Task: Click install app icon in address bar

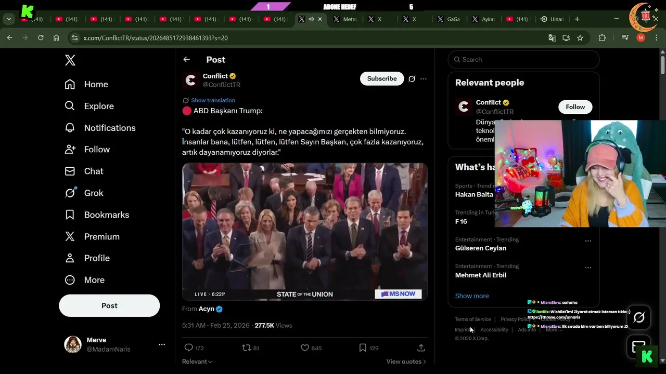Action: pos(566,38)
